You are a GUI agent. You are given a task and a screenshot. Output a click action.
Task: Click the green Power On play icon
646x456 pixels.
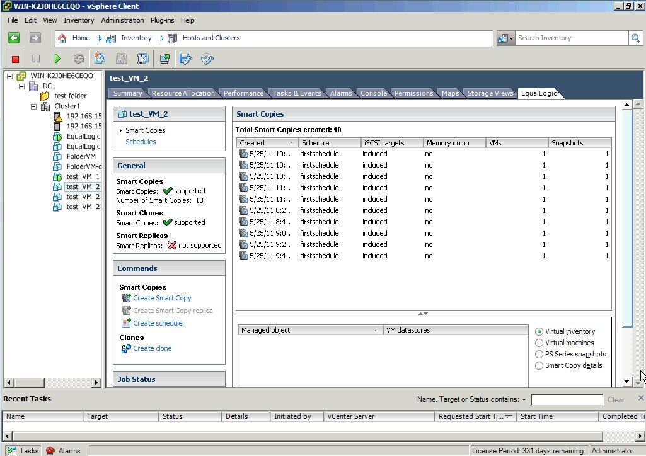[57, 59]
